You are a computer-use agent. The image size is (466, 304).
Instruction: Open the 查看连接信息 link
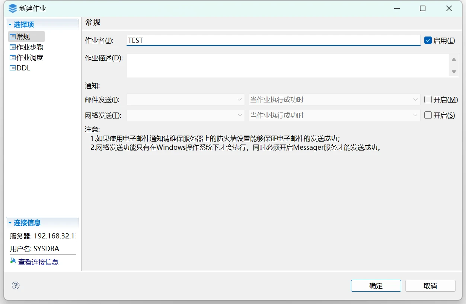point(38,262)
